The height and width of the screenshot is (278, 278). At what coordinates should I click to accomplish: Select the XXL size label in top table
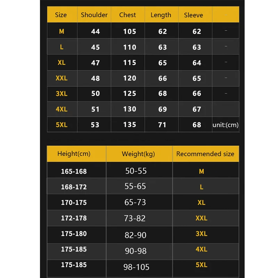tap(62, 78)
